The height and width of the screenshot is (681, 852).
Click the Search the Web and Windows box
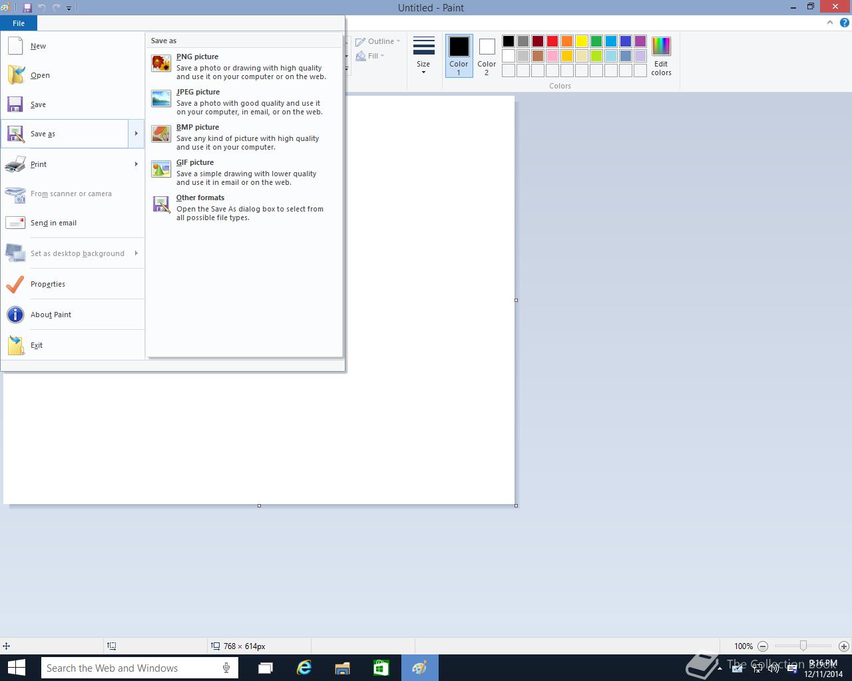pos(140,668)
